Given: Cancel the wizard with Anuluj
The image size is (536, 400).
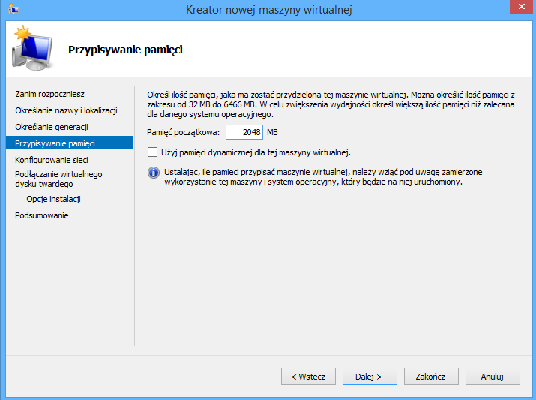Looking at the screenshot, I should coord(493,377).
